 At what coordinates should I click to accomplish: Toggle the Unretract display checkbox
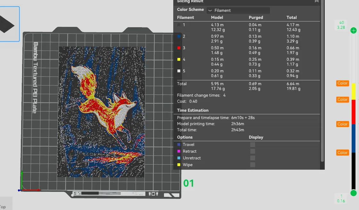(253, 158)
